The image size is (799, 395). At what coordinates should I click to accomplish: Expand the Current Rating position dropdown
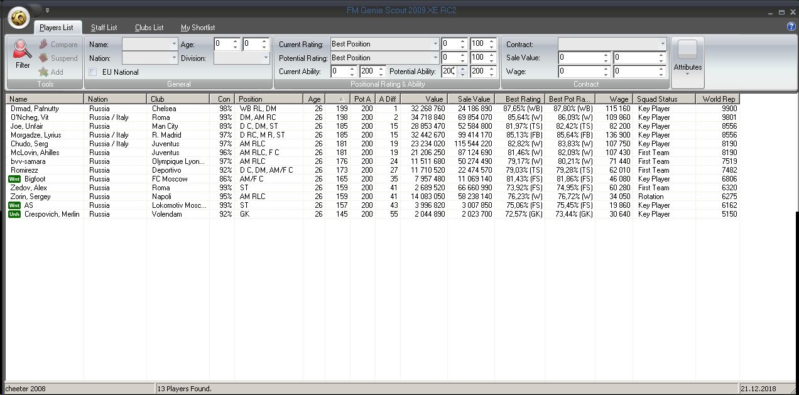[x=435, y=44]
